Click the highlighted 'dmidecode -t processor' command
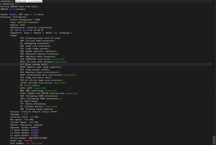Image resolution: width=216 pixels, height=145 pixels. 29,1
